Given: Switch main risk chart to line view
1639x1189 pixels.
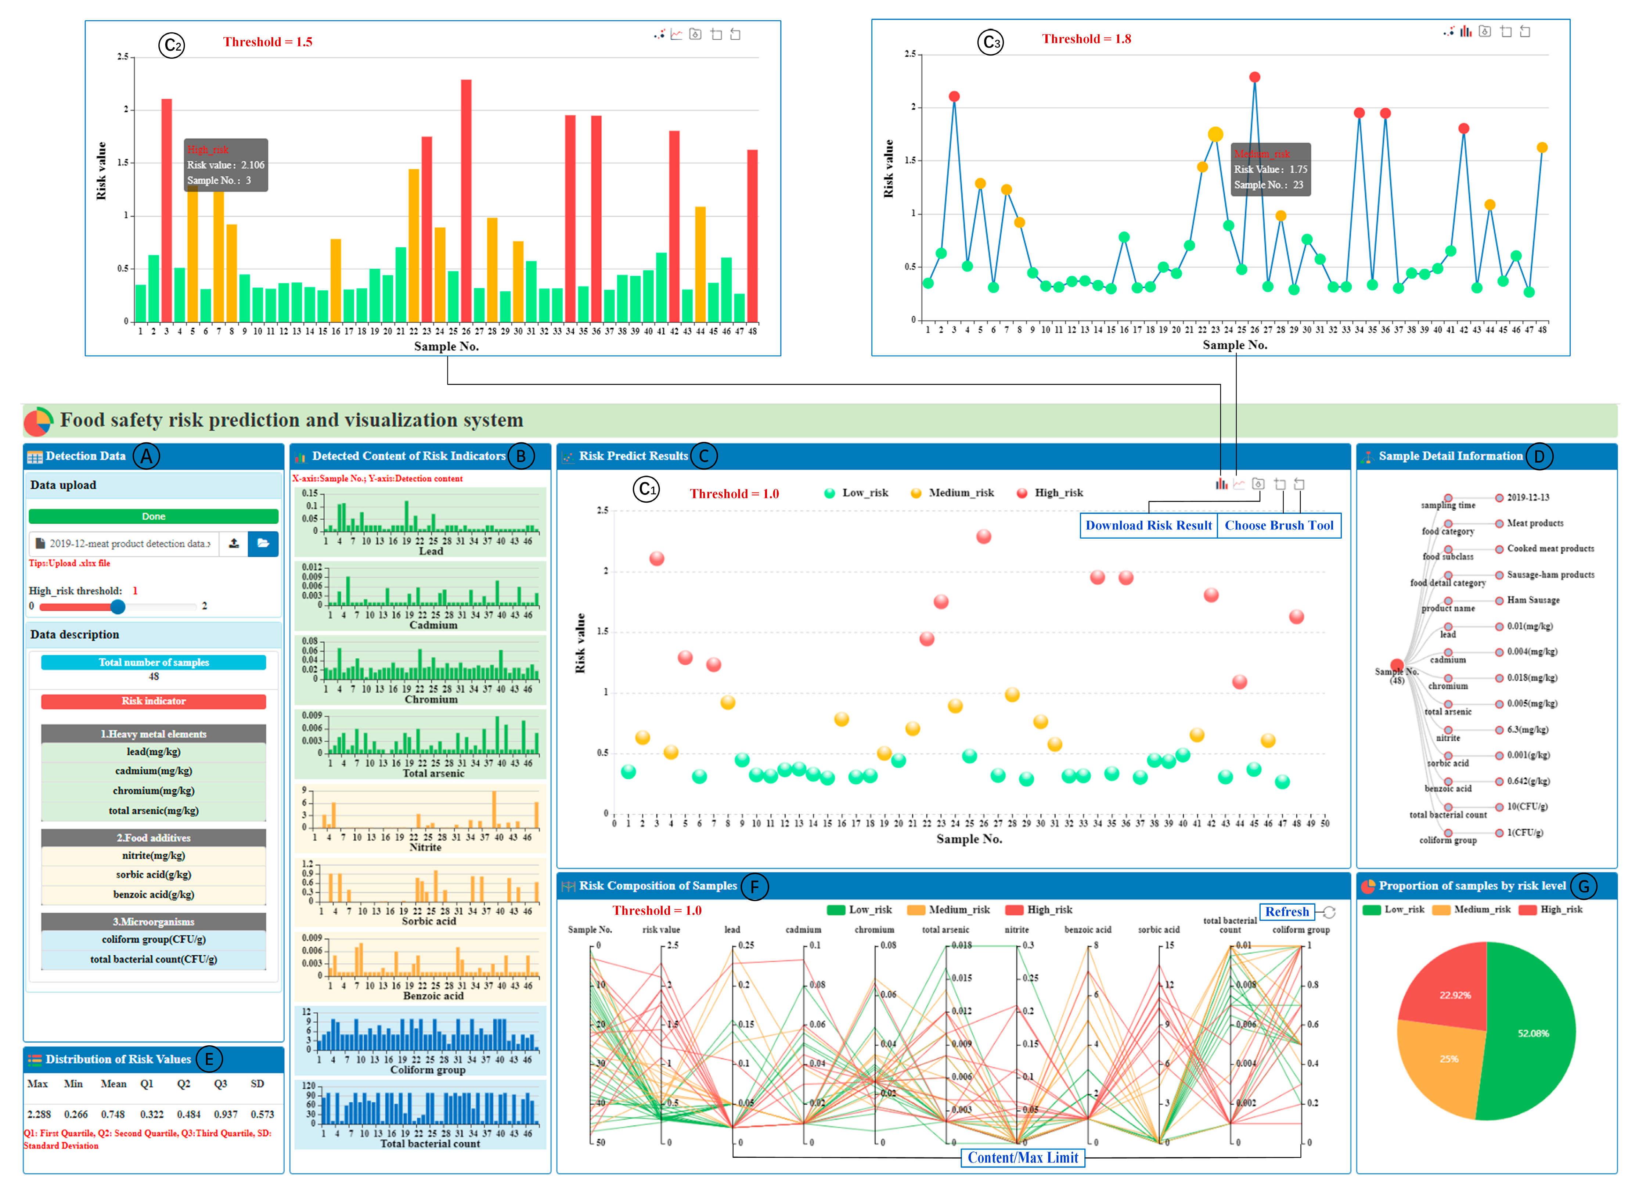Looking at the screenshot, I should [x=1239, y=484].
